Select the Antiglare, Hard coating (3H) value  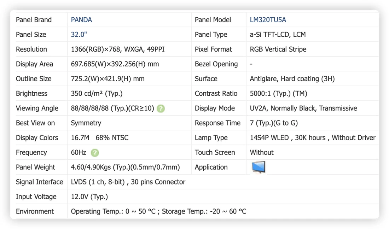click(x=292, y=79)
